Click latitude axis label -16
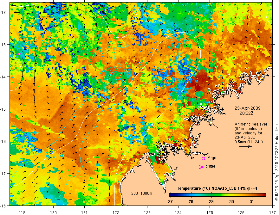 (3, 141)
